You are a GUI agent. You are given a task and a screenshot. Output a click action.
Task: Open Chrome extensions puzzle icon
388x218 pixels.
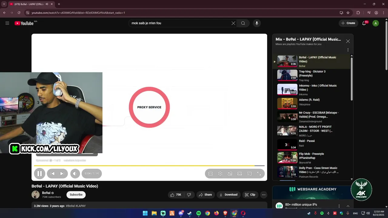coord(358,13)
